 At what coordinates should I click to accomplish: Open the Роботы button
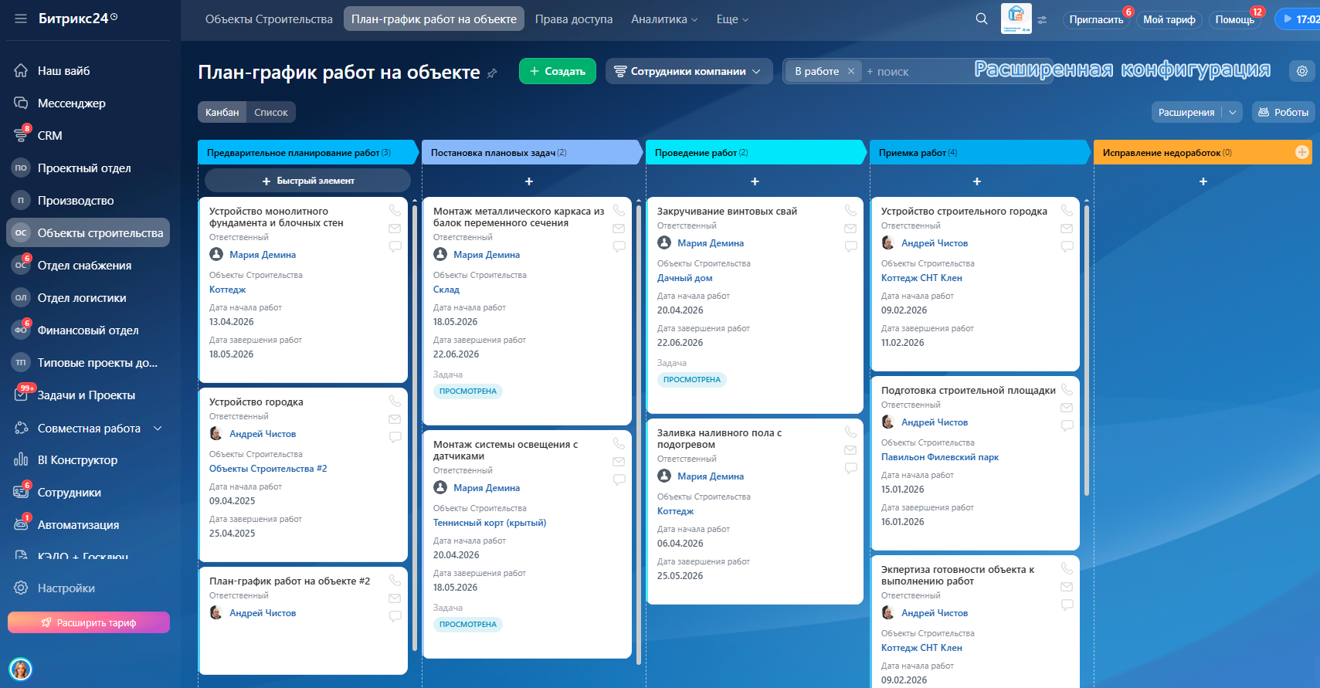pyautogui.click(x=1283, y=112)
